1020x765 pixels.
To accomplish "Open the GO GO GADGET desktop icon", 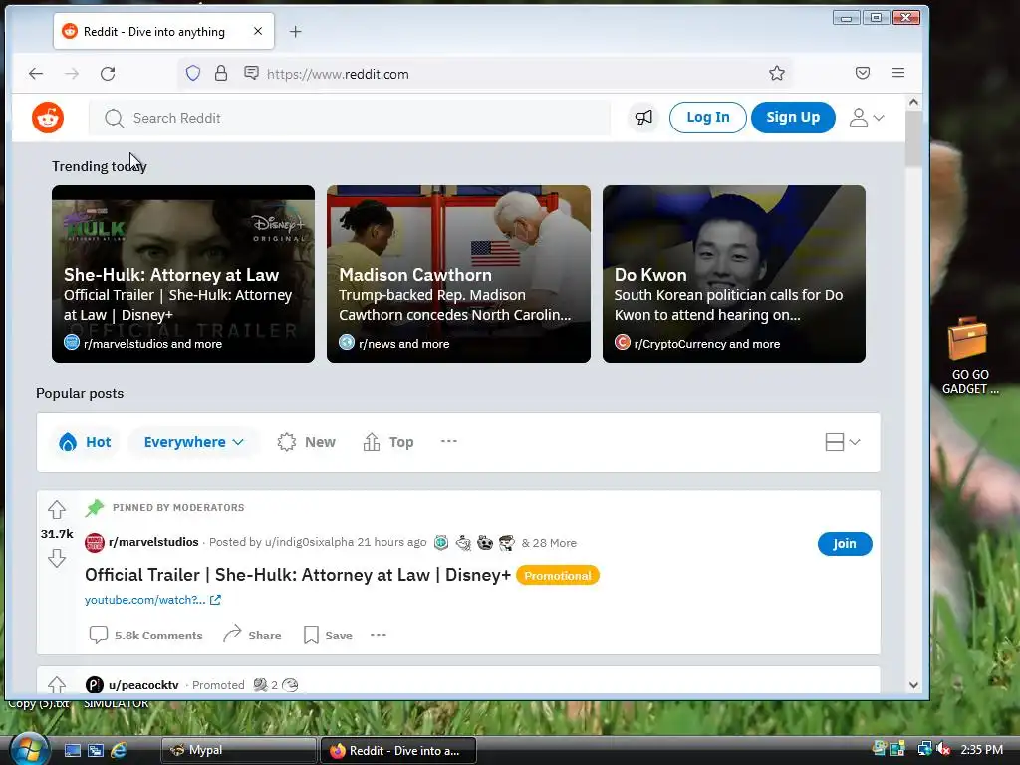I will (x=968, y=356).
